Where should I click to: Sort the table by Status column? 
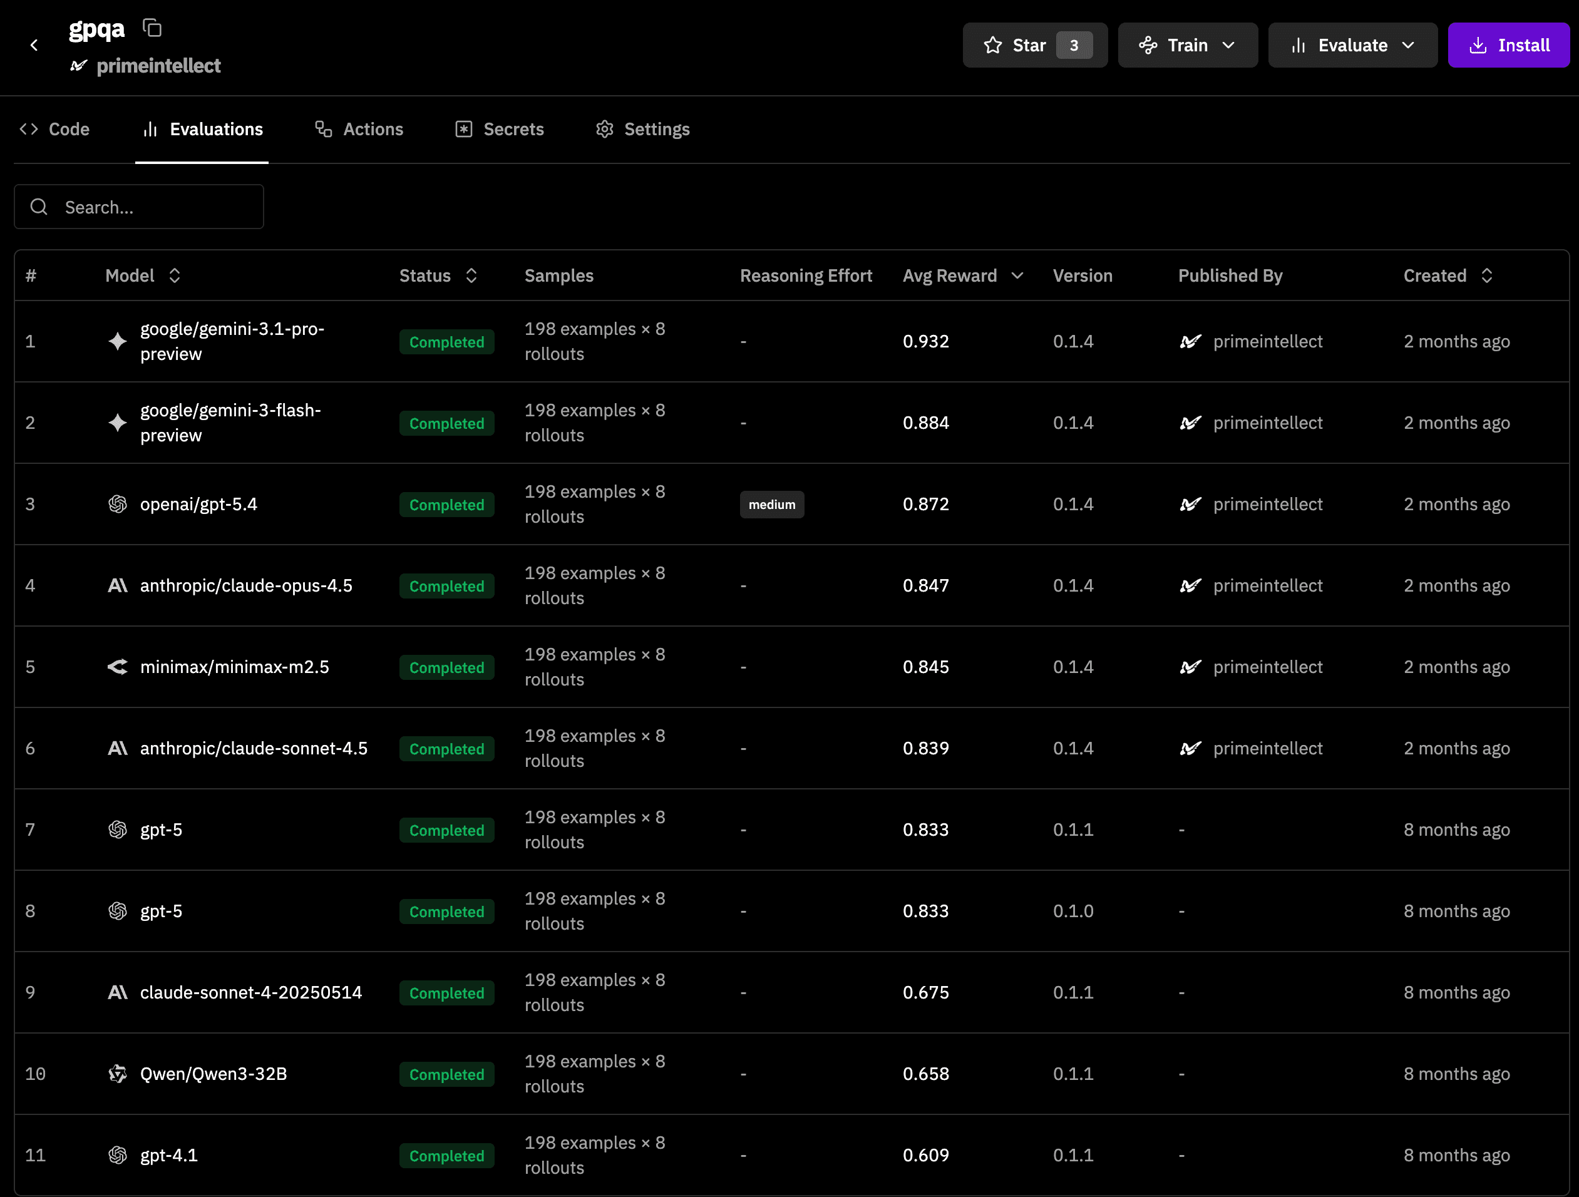(438, 275)
